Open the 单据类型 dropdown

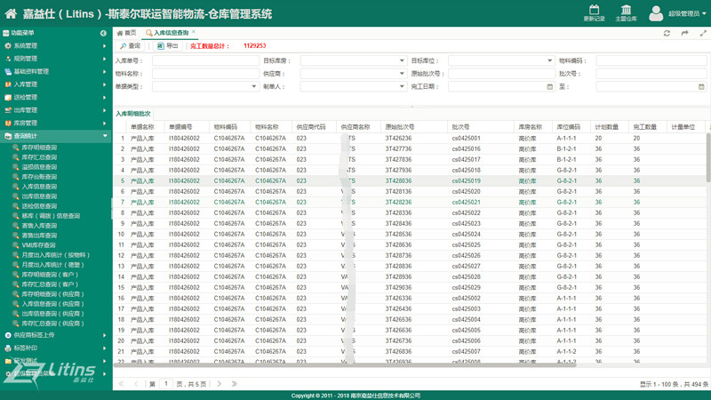254,86
